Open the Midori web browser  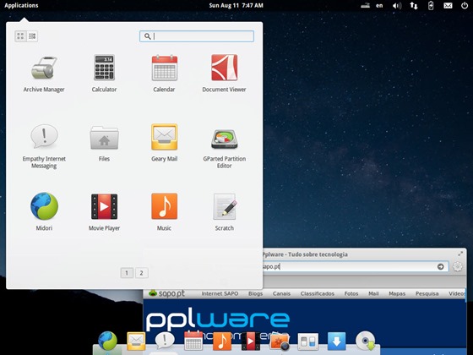click(x=44, y=211)
